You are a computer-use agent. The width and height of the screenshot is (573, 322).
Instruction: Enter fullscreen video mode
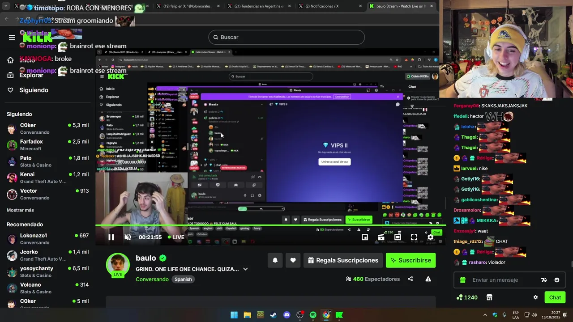(x=414, y=237)
